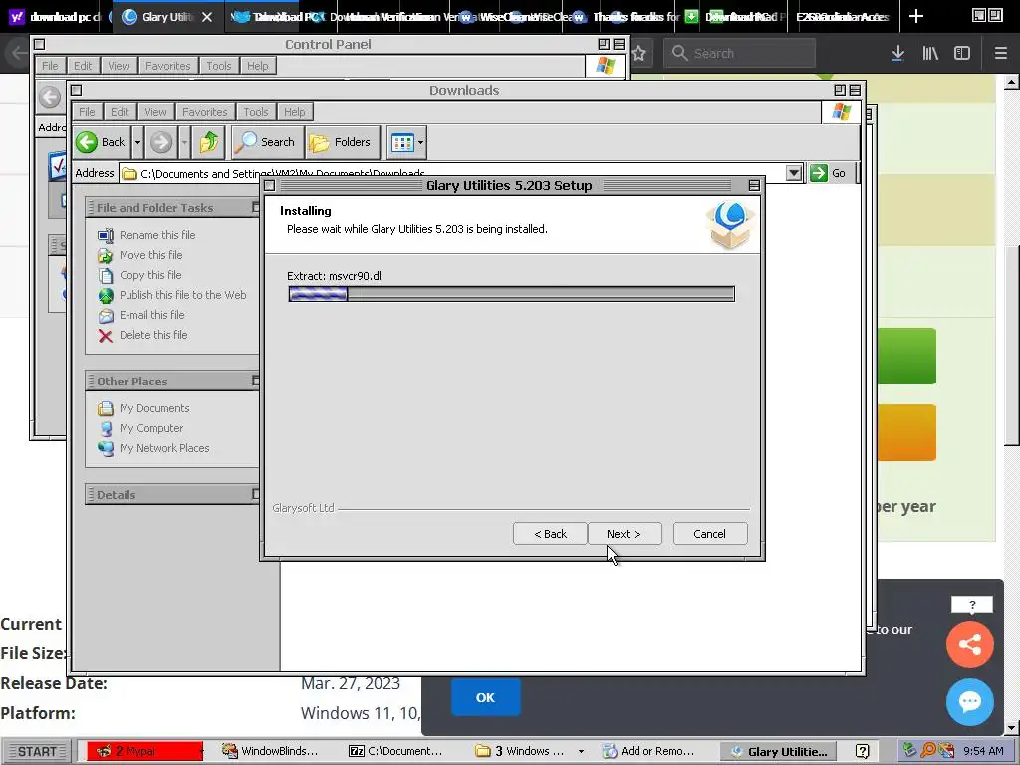Open WindowBlinds taskbar item

coord(270,751)
